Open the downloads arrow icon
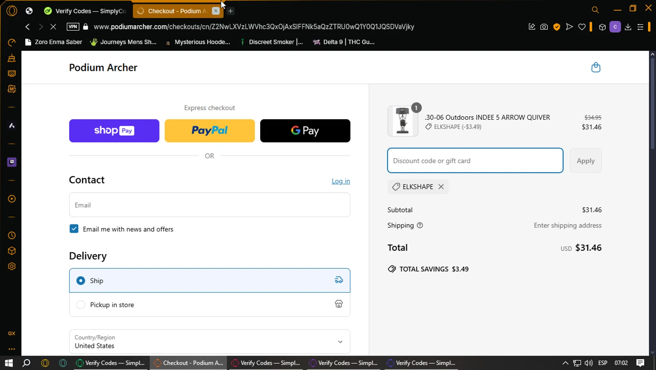656x370 pixels. click(628, 27)
